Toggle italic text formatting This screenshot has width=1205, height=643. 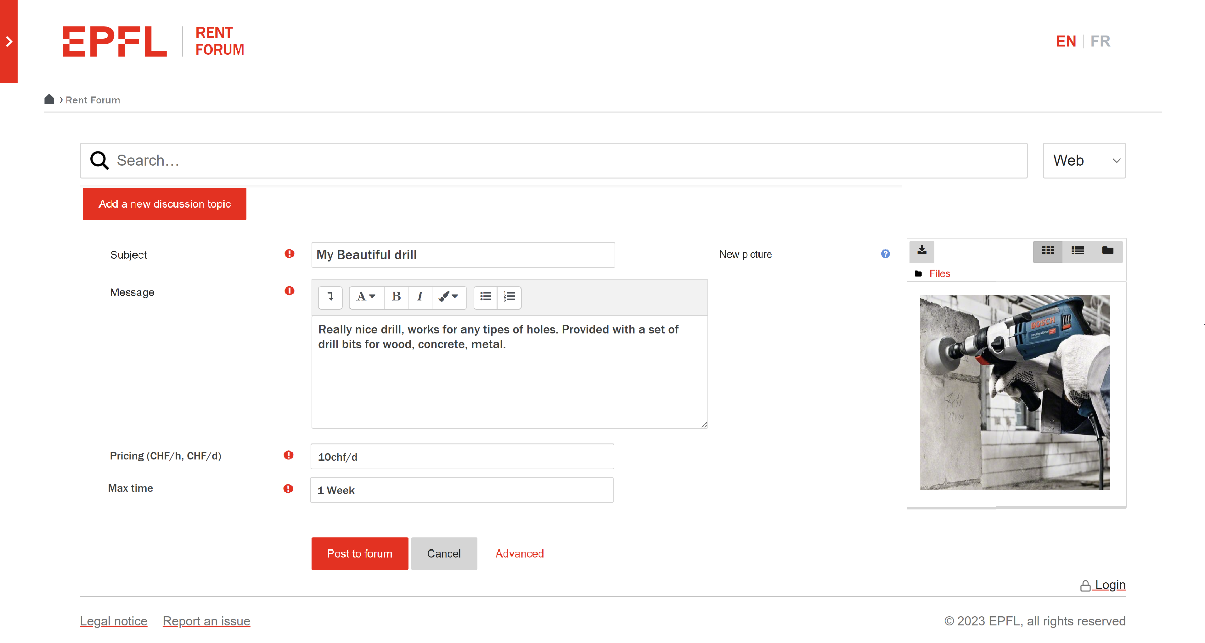(x=419, y=297)
